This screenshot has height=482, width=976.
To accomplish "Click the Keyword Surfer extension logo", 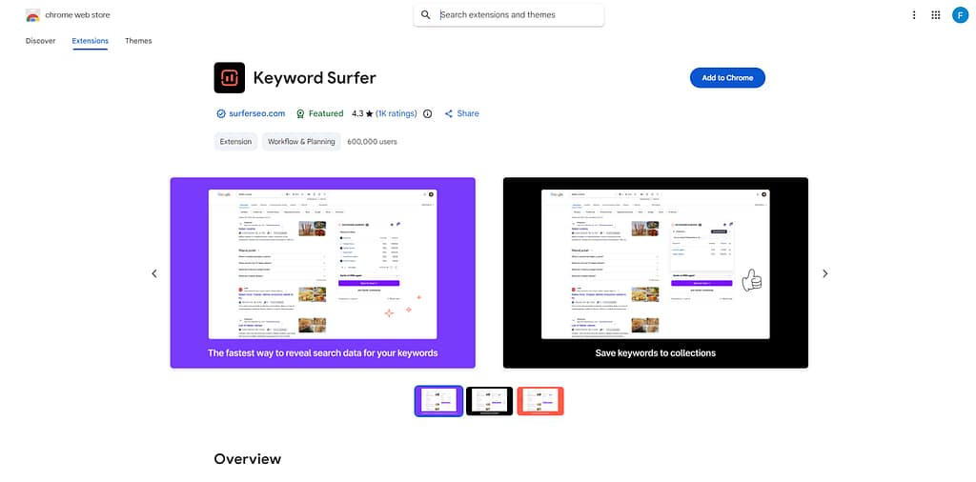I will point(229,78).
